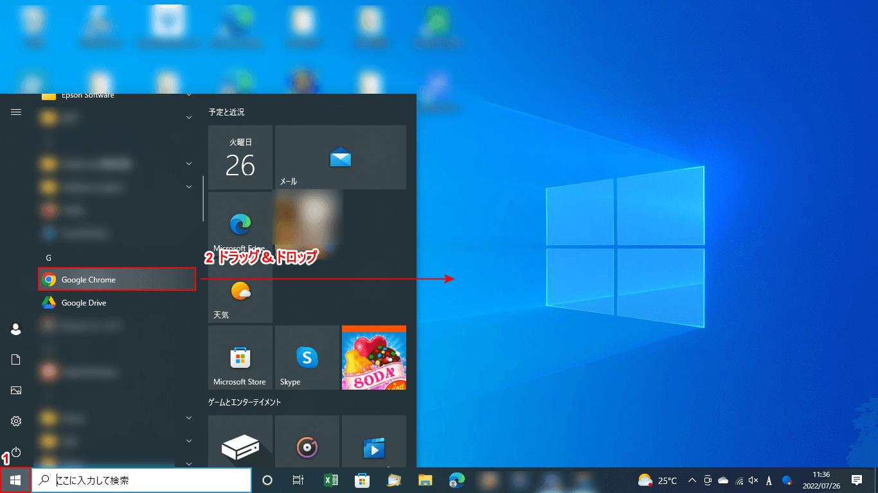Click the 予定と近況 group header
Image resolution: width=878 pixels, height=493 pixels.
point(226,112)
